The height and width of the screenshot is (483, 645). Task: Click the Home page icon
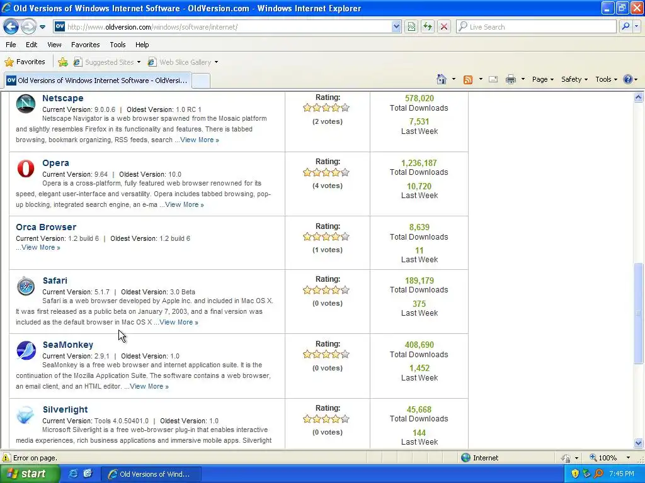(442, 79)
